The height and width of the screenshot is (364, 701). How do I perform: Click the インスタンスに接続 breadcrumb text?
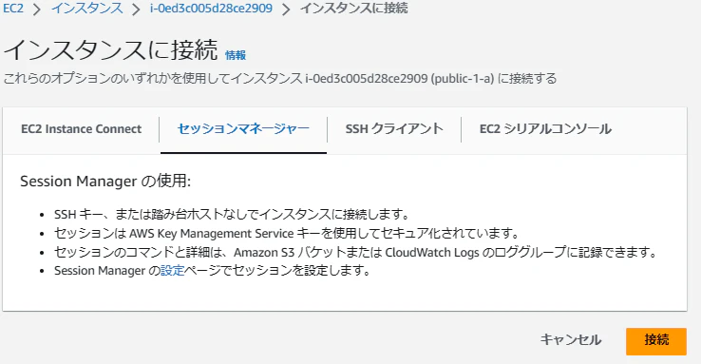pos(353,8)
